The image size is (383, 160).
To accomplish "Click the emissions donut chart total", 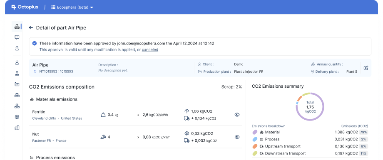I will point(310,107).
